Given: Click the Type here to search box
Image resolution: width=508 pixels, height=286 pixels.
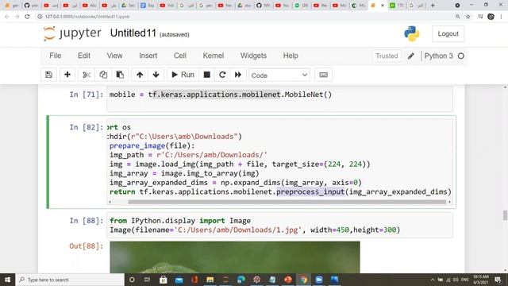Looking at the screenshot, I should (70, 280).
